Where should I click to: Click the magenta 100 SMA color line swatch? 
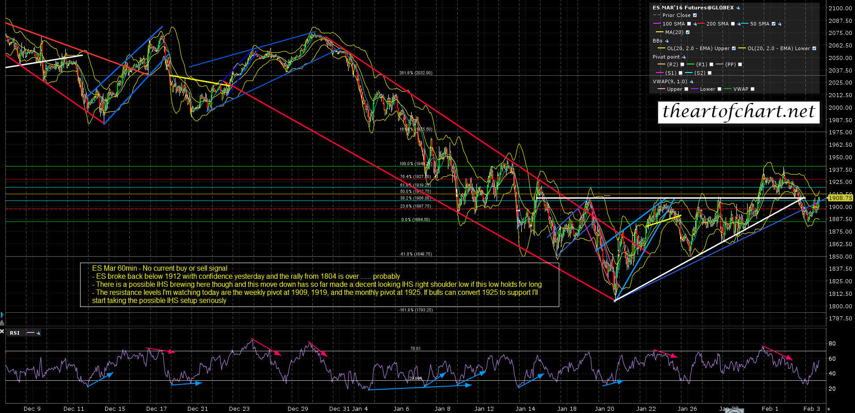point(657,24)
